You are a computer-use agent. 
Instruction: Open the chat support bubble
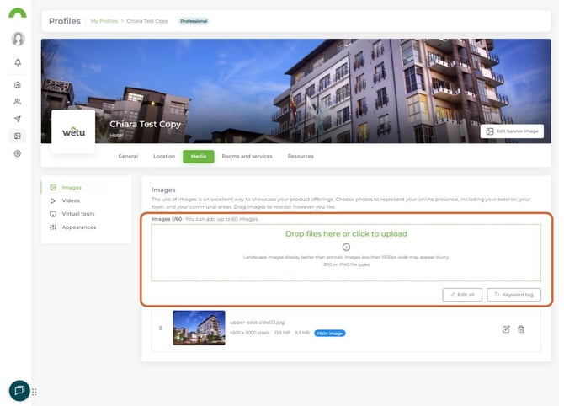(x=19, y=390)
